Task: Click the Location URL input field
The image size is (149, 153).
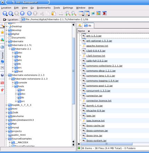Action: [85, 19]
